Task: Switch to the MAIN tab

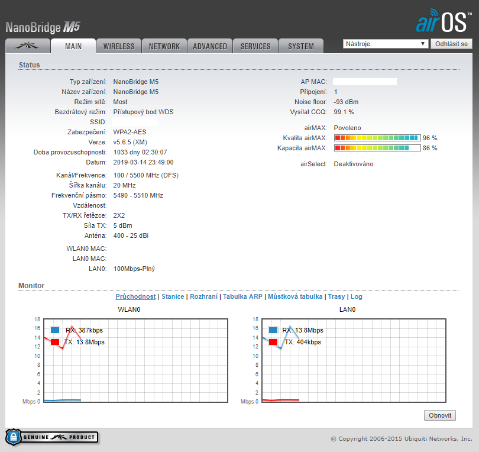Action: pos(73,46)
